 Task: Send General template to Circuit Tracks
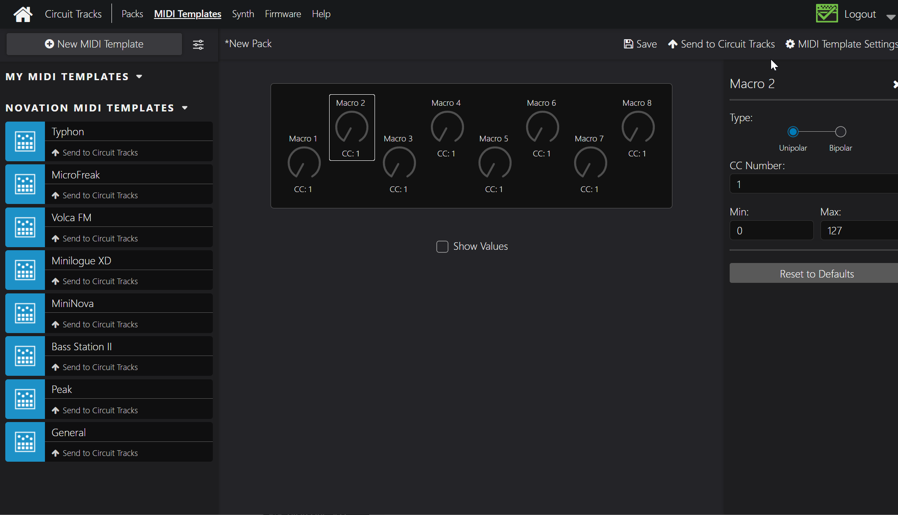click(x=95, y=453)
